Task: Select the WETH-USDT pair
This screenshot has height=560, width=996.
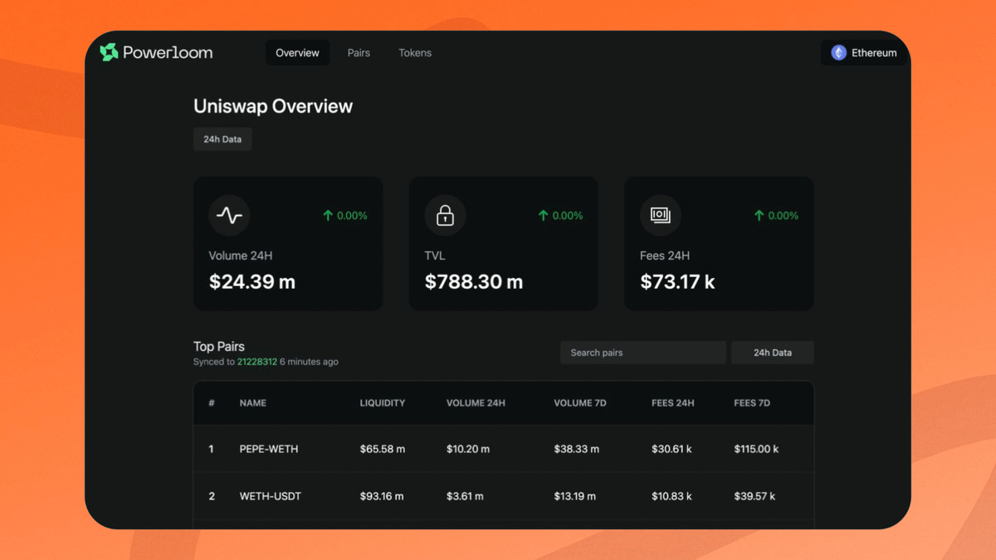Action: [271, 496]
